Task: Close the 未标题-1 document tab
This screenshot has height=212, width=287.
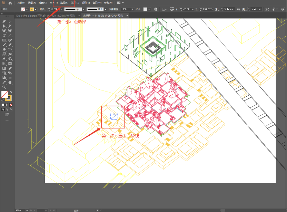Action: pos(127,16)
